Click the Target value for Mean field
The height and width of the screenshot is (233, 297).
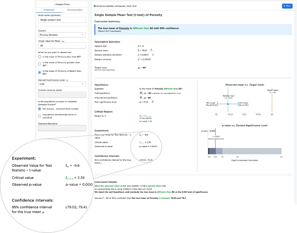click(62, 45)
